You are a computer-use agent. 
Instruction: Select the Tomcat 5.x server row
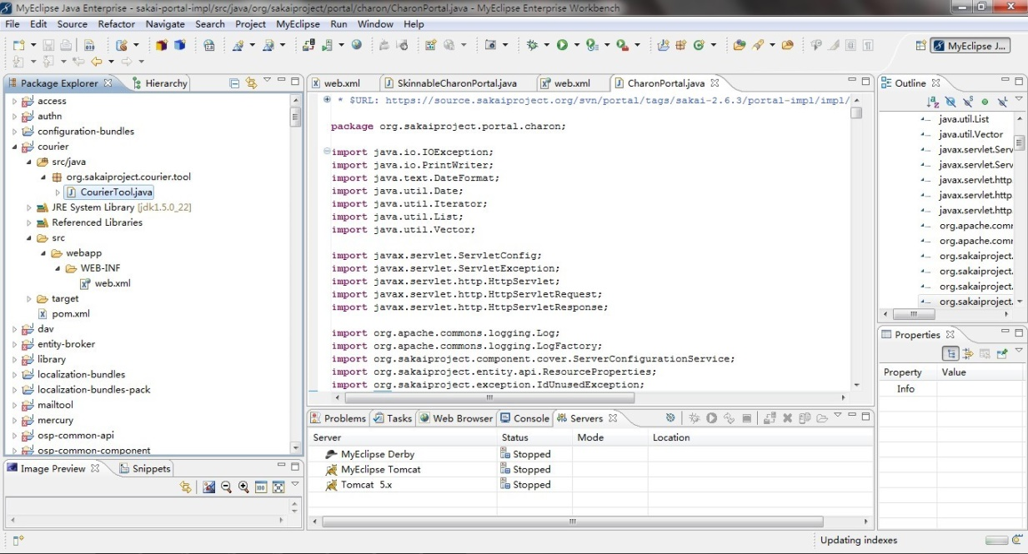click(590, 484)
